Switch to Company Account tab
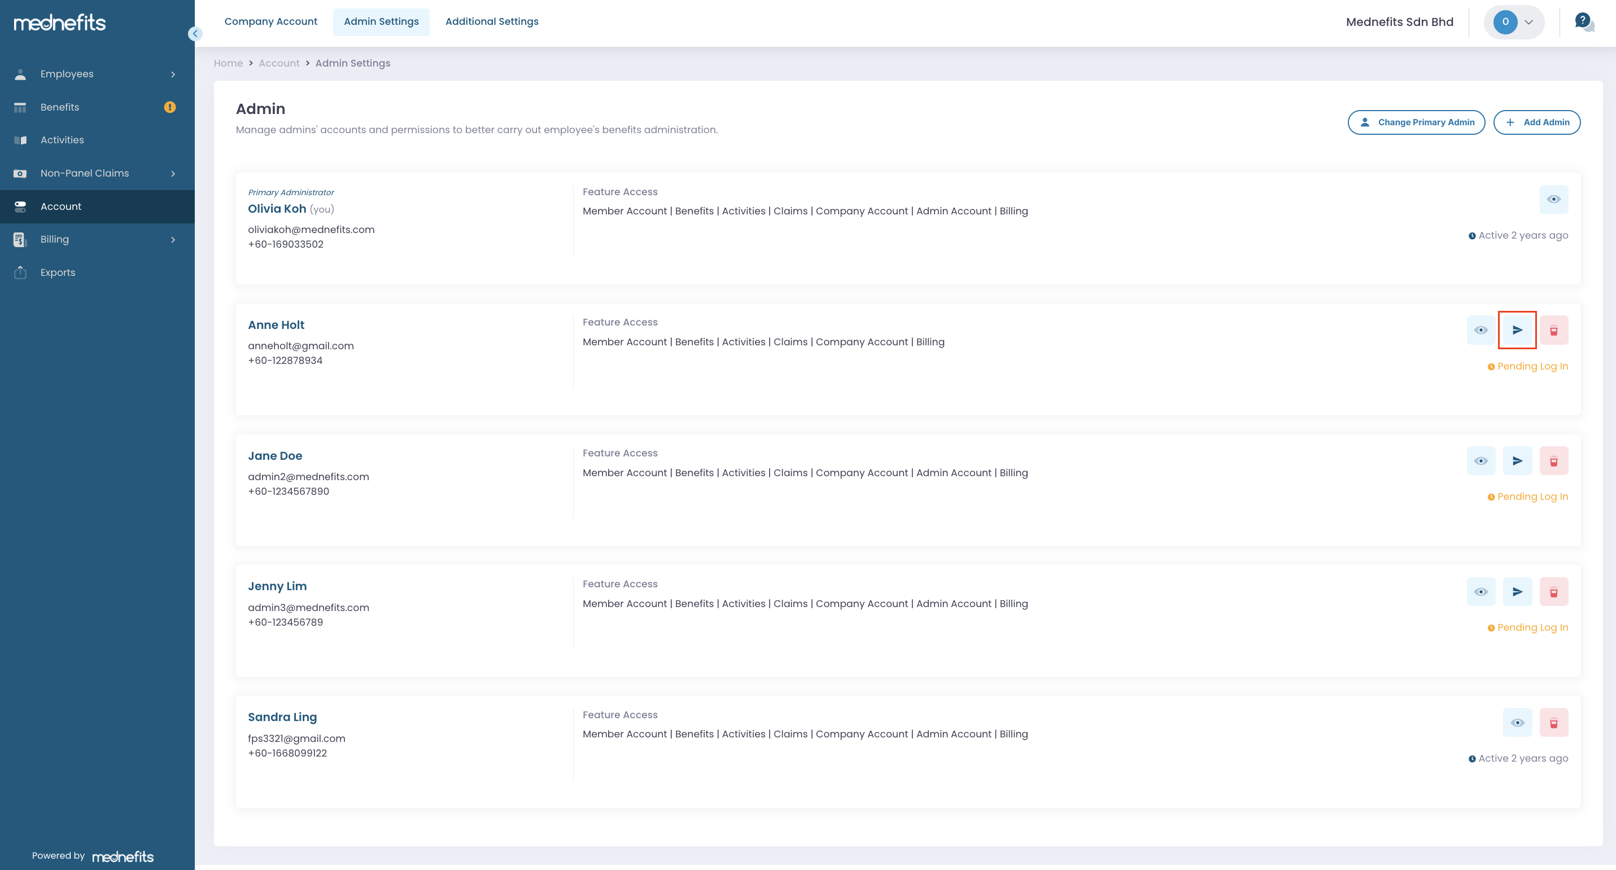This screenshot has width=1616, height=870. coord(270,21)
